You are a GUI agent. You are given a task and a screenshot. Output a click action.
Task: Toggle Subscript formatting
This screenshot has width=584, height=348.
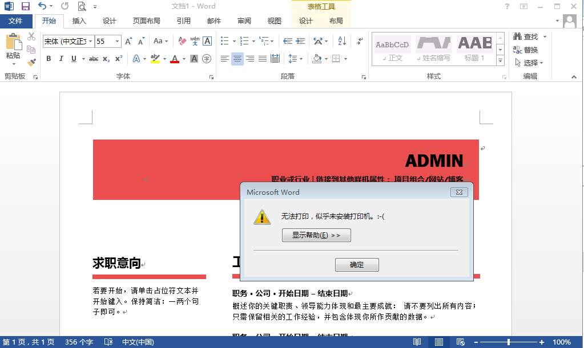pyautogui.click(x=106, y=59)
